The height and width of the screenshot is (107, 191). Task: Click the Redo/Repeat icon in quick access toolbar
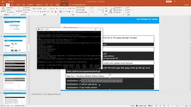[9, 1]
